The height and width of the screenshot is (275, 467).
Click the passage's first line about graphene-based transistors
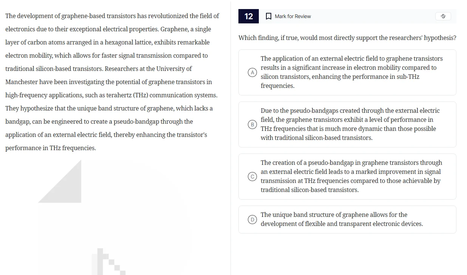tap(112, 16)
